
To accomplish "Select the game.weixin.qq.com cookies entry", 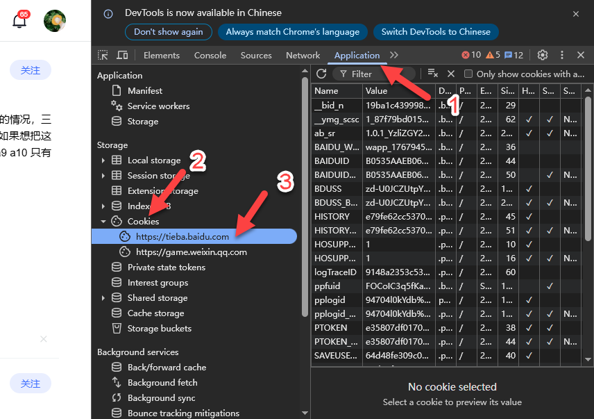I will (191, 252).
